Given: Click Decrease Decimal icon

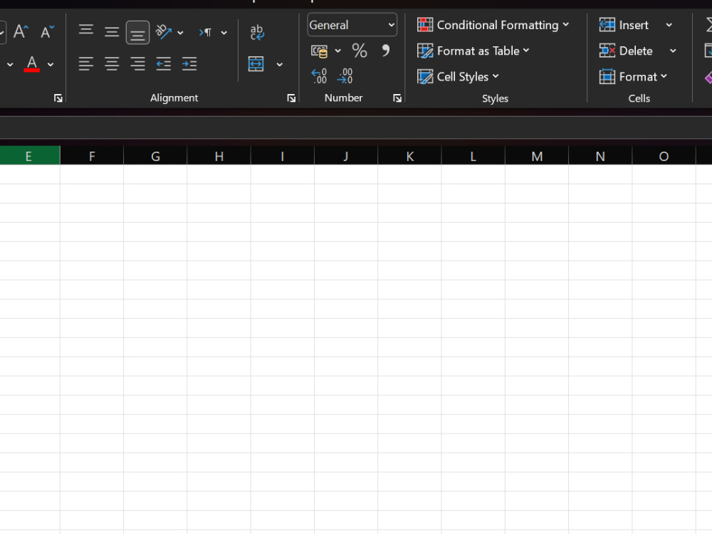Looking at the screenshot, I should [x=345, y=76].
